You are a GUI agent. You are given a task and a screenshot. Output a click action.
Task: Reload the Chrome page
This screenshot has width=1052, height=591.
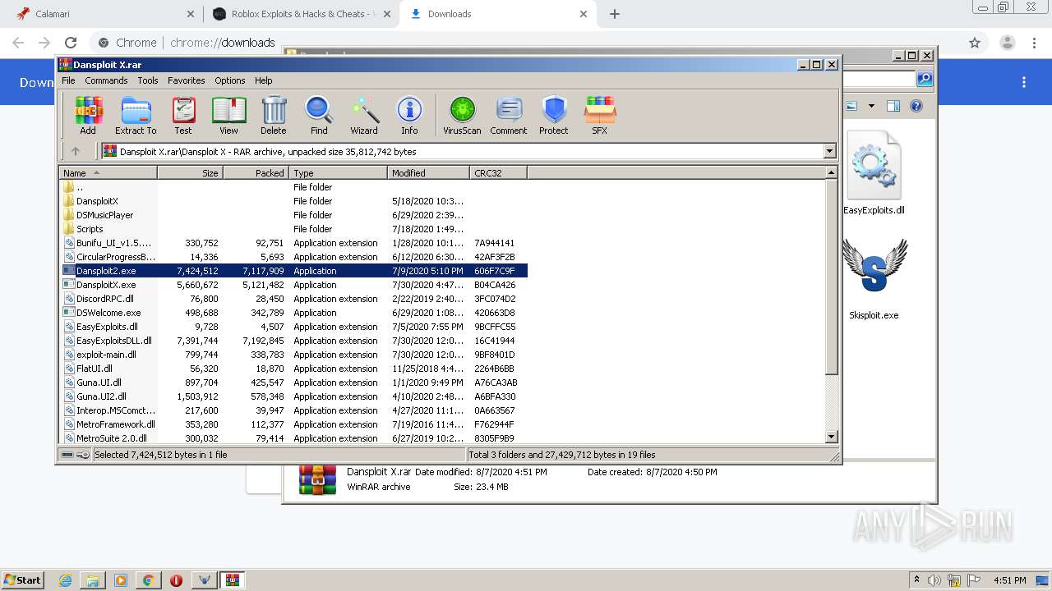tap(71, 43)
